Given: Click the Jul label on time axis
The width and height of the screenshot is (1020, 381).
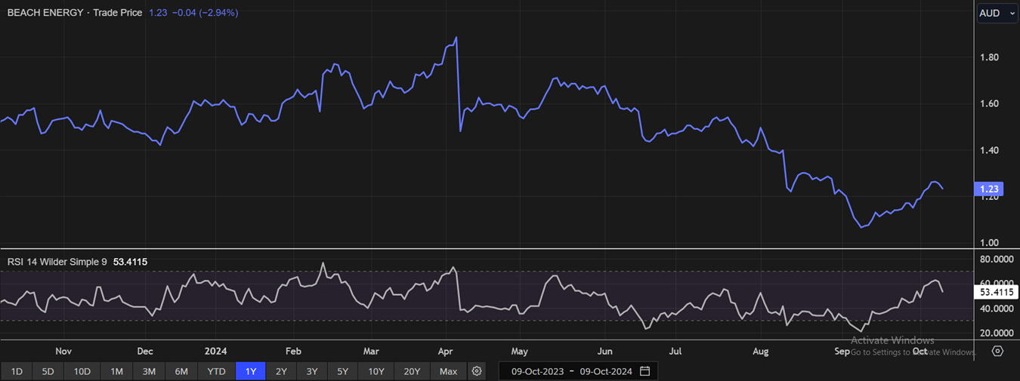Looking at the screenshot, I should [675, 352].
